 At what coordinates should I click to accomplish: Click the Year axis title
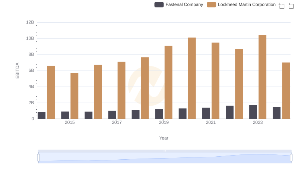point(164,138)
